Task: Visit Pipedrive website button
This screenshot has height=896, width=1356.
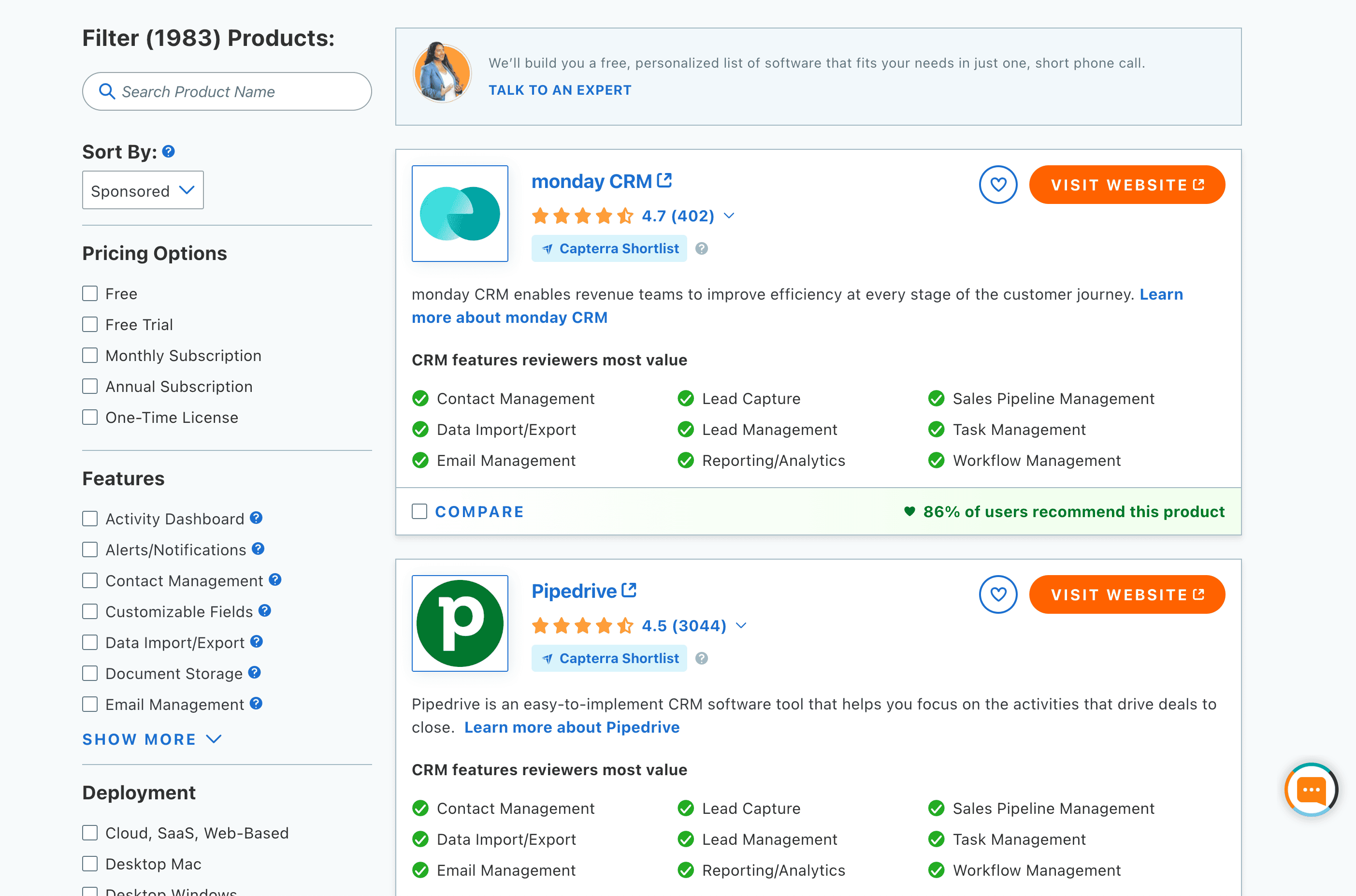Action: tap(1126, 594)
